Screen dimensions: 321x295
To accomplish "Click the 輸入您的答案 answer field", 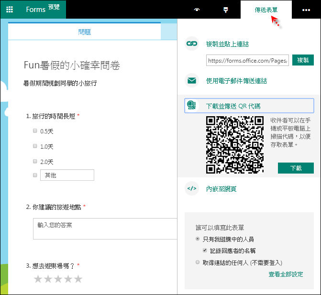I will [x=105, y=229].
